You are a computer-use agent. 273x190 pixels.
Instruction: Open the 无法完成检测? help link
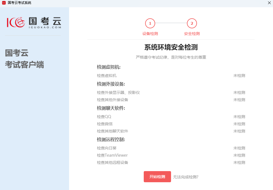(186, 177)
